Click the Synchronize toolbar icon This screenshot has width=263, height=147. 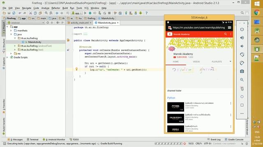pyautogui.click(x=14, y=13)
